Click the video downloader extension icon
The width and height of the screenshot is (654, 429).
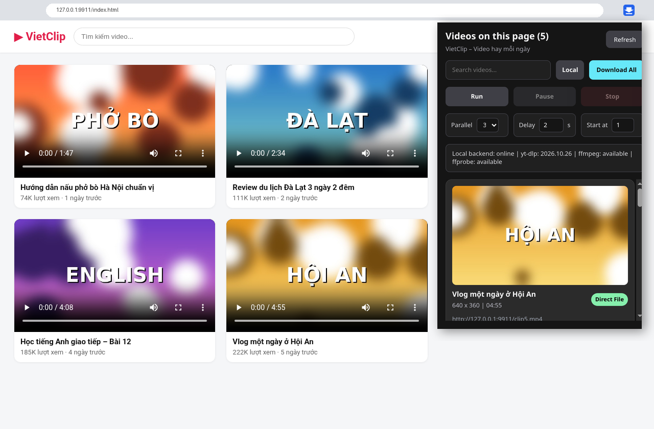629,10
